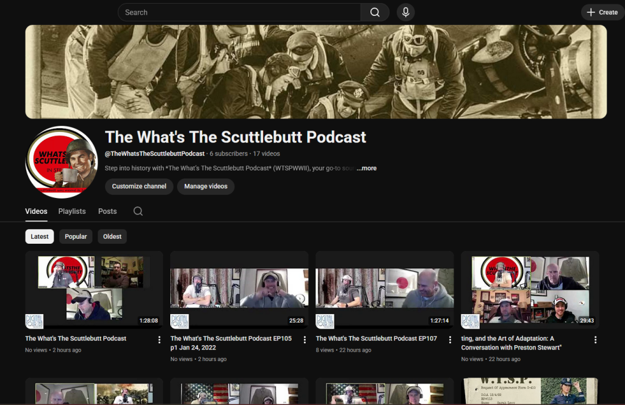Viewport: 625px width, 405px height.
Task: Switch to the Playlists tab
Action: point(72,211)
